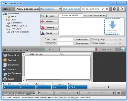Select DRIVE_D (D:) in tree
Viewport: 128px width, 101px height.
(x=14, y=29)
